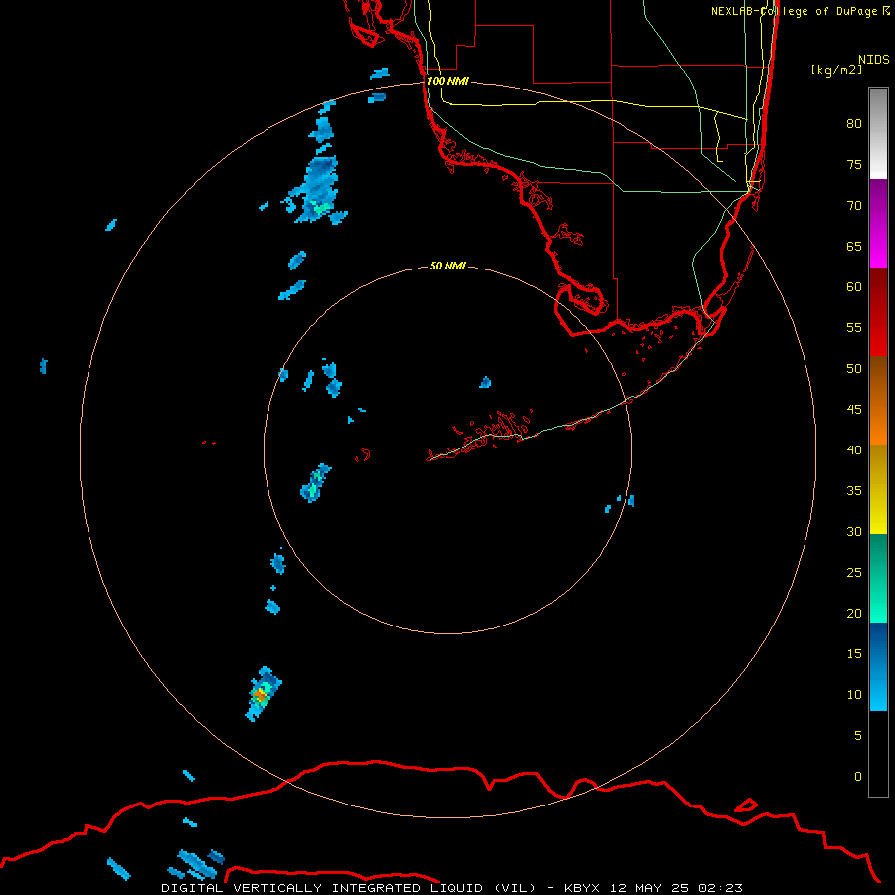Click the NEXLAB-College of DuPage credit text
The image size is (895, 895).
click(800, 11)
